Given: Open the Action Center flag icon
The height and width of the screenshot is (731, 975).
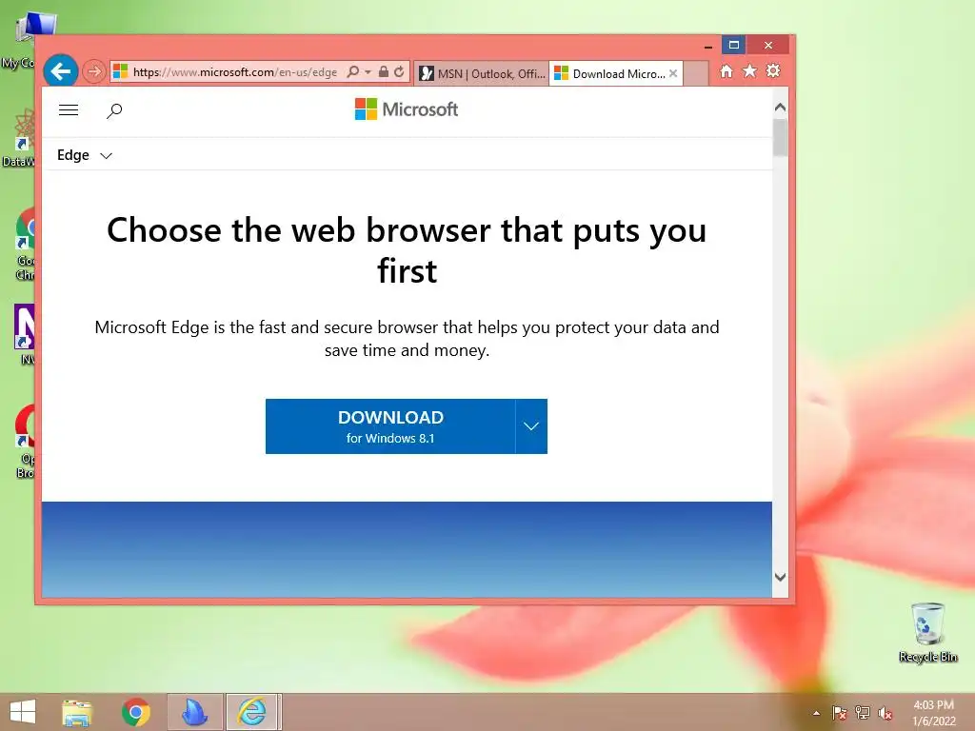Looking at the screenshot, I should pyautogui.click(x=840, y=713).
